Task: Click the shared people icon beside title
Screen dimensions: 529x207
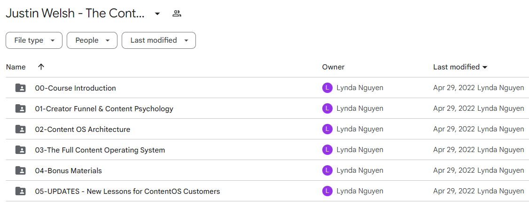Action: [177, 14]
